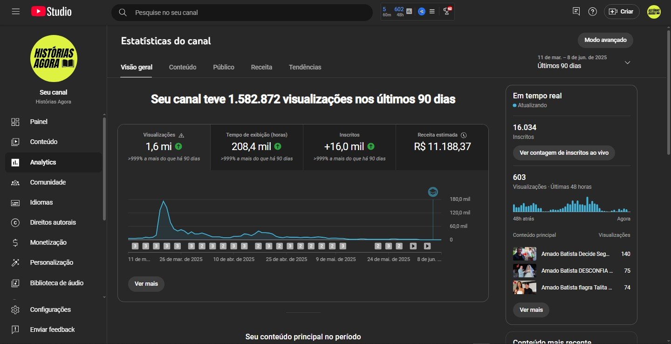Click the green up arrow beside 1,6 mi
Image resolution: width=671 pixels, height=344 pixels.
(178, 147)
